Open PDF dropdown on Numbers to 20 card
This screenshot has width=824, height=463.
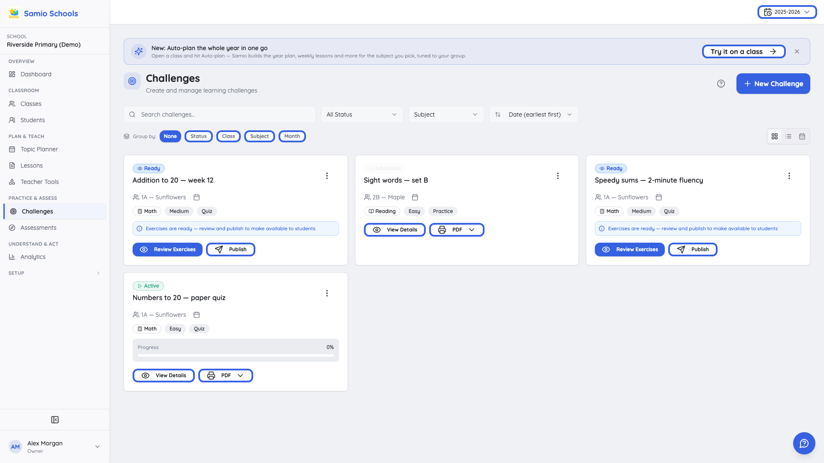pyautogui.click(x=226, y=376)
